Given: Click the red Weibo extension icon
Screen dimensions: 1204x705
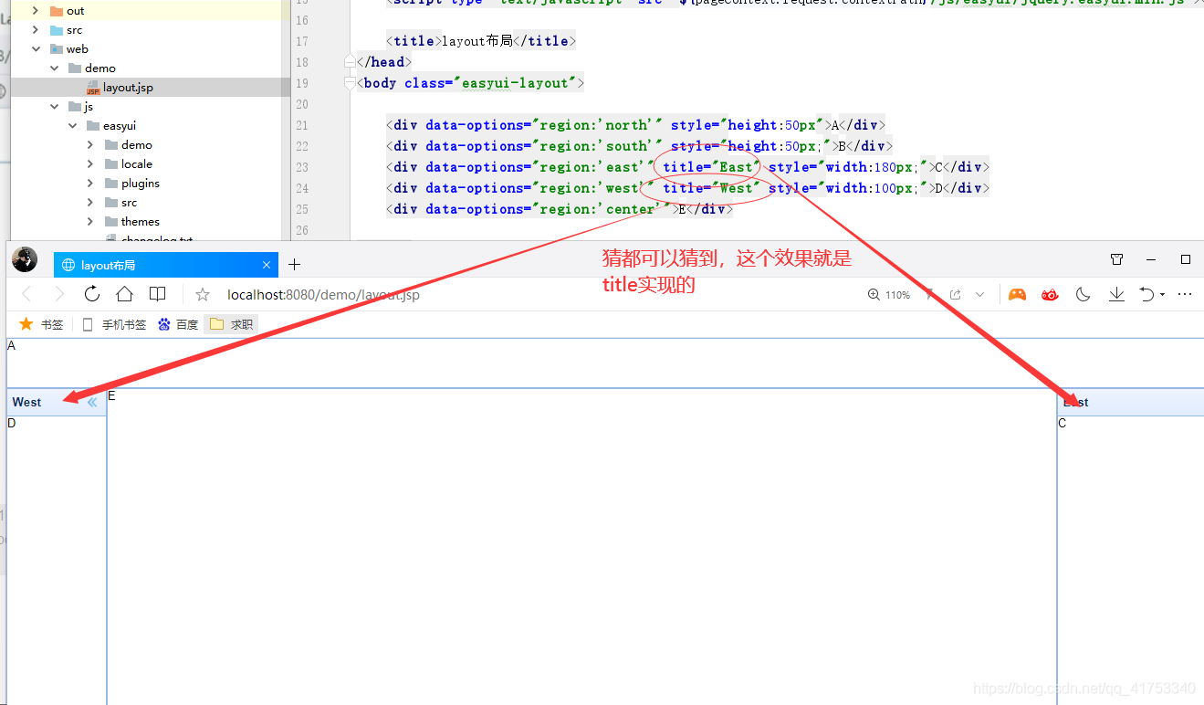Looking at the screenshot, I should pyautogui.click(x=1050, y=294).
